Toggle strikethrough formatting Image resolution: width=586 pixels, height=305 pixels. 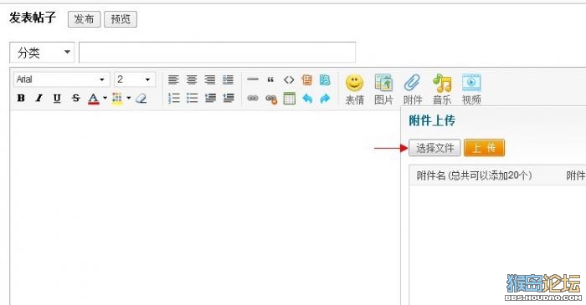pyautogui.click(x=76, y=98)
